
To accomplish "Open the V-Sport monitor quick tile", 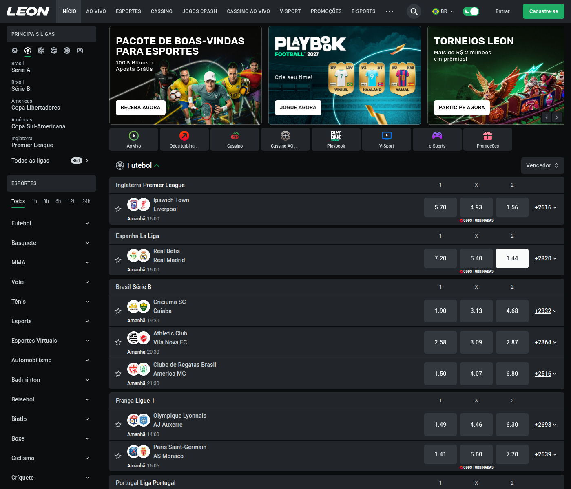I will coord(387,139).
